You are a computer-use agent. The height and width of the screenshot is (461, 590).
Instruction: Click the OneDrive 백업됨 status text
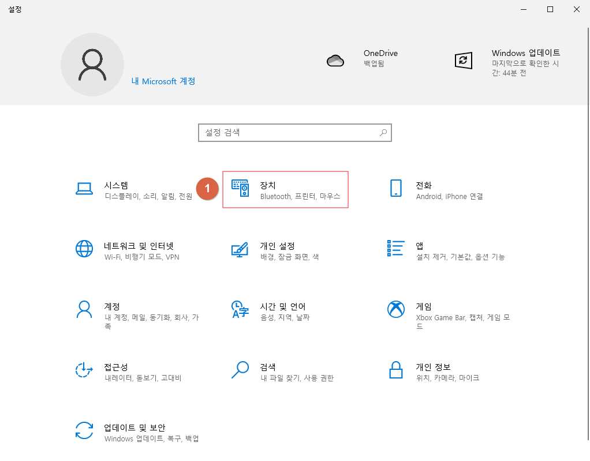(374, 63)
